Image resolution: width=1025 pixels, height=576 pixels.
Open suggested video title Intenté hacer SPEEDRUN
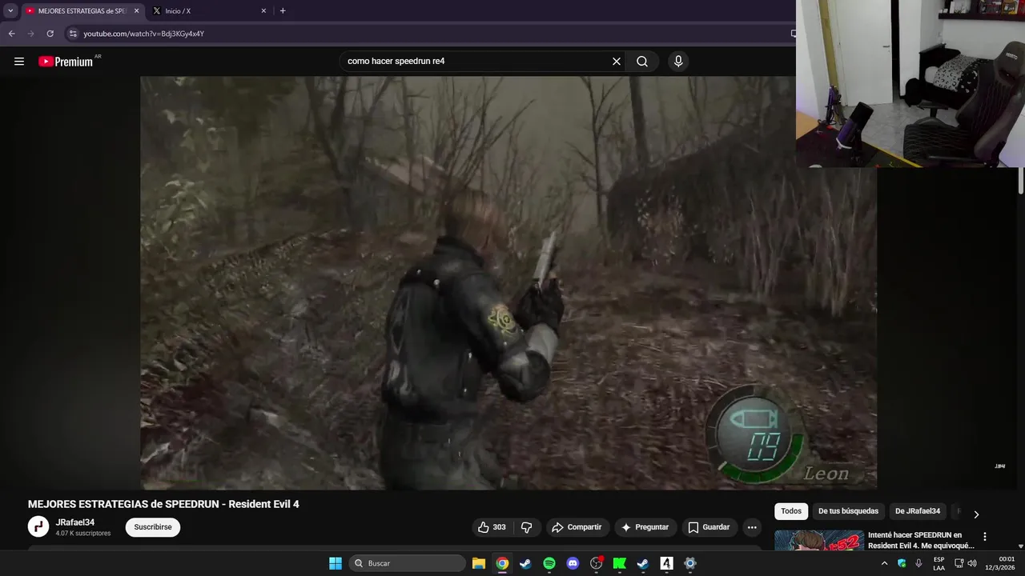click(x=920, y=540)
